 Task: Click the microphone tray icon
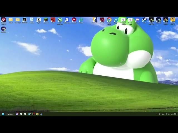coord(159,114)
